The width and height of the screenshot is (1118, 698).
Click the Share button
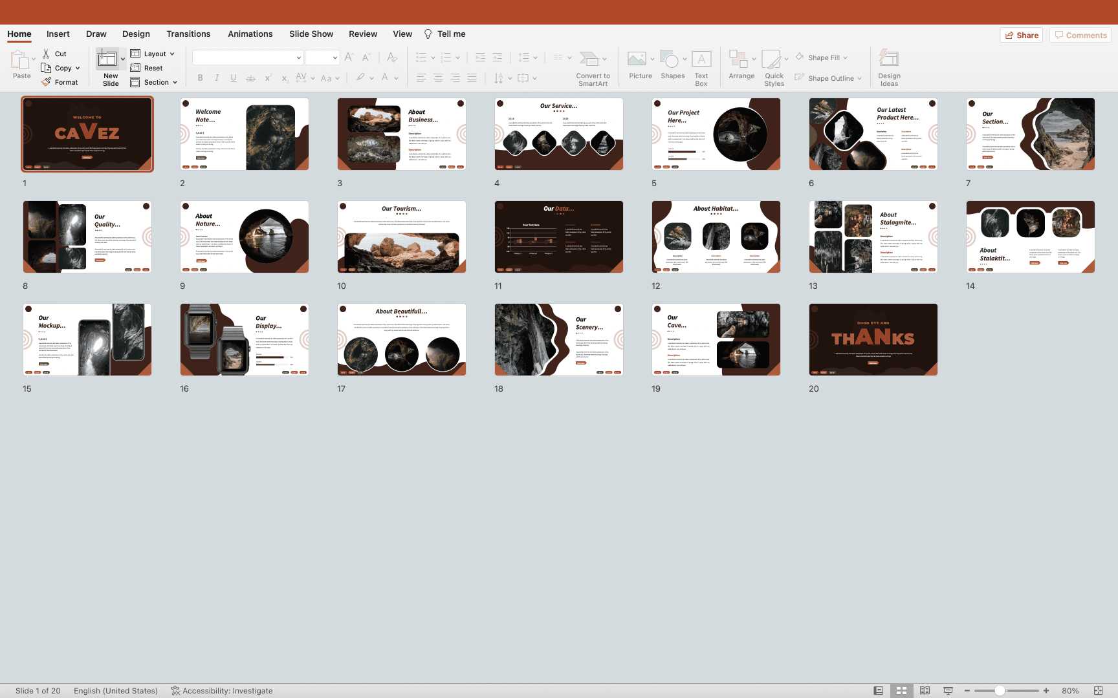pyautogui.click(x=1022, y=35)
